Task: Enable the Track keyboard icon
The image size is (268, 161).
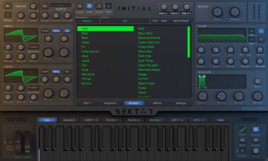Action: click(89, 6)
